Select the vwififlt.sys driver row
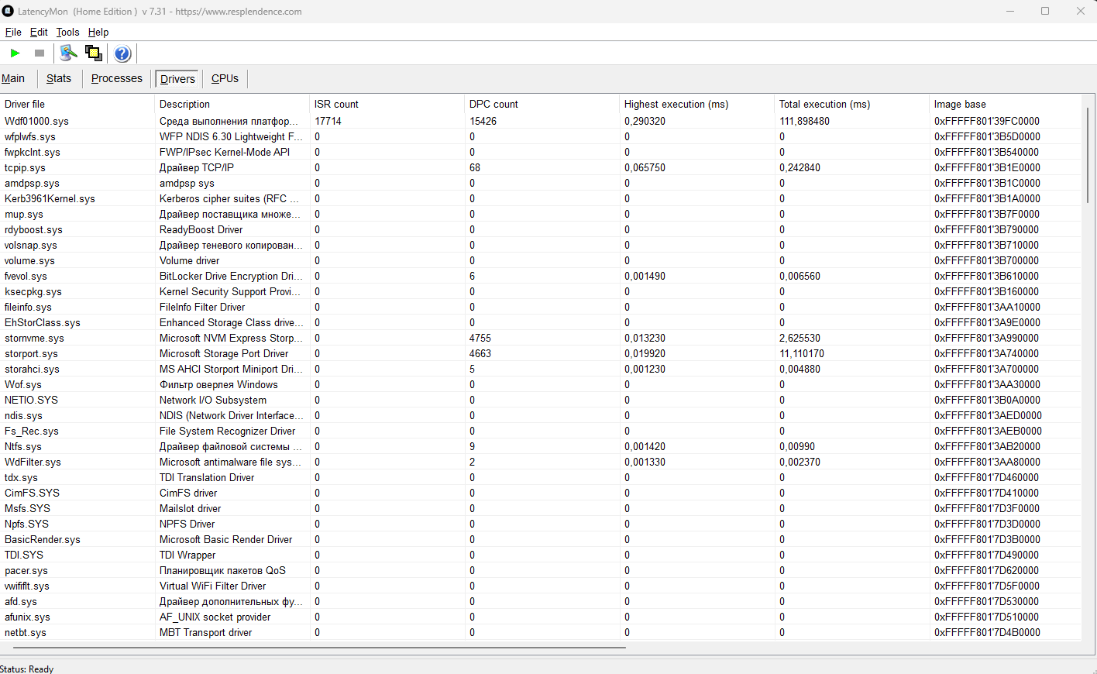 point(541,586)
